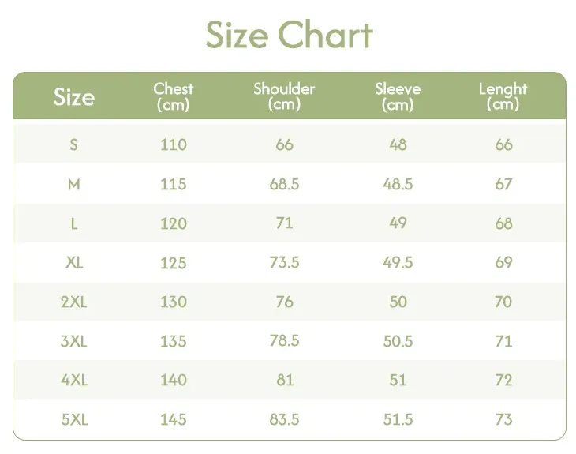Viewport: 576px width, 454px height.
Task: Click the S size row label
Action: pyautogui.click(x=74, y=144)
